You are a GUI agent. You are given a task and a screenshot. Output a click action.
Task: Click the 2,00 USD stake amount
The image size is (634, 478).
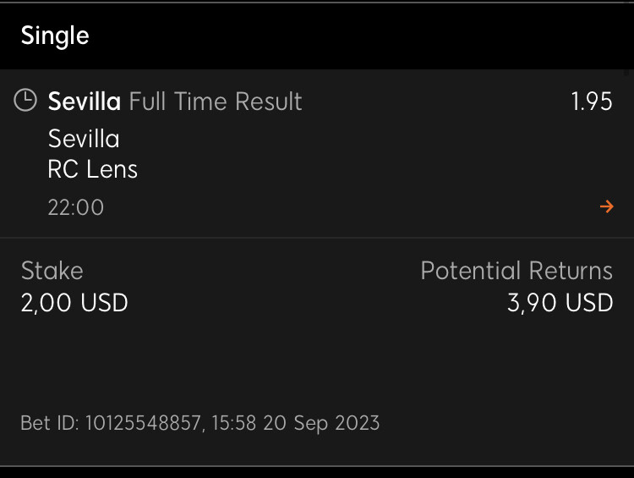74,303
